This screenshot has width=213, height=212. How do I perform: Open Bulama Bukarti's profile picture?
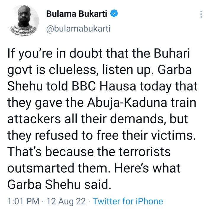click(24, 20)
